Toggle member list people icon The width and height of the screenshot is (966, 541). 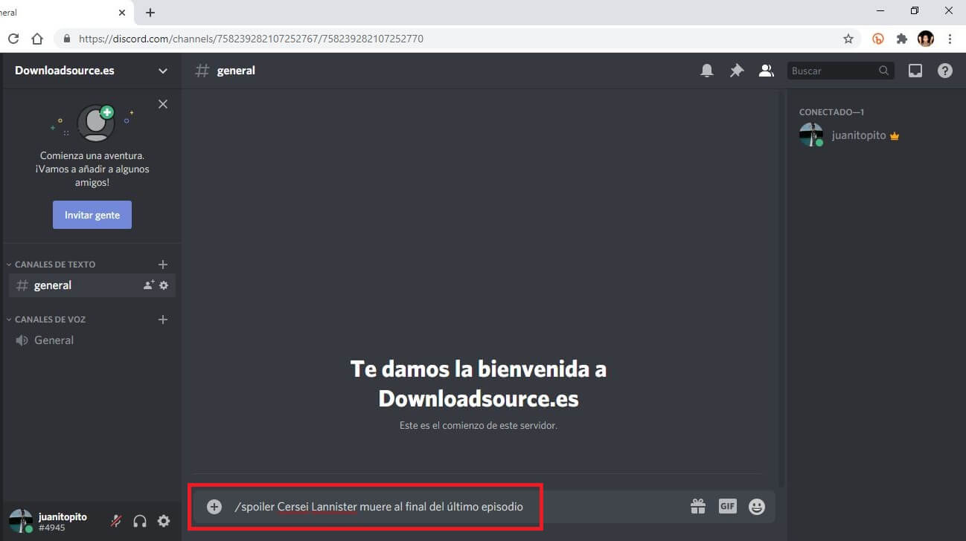(766, 71)
